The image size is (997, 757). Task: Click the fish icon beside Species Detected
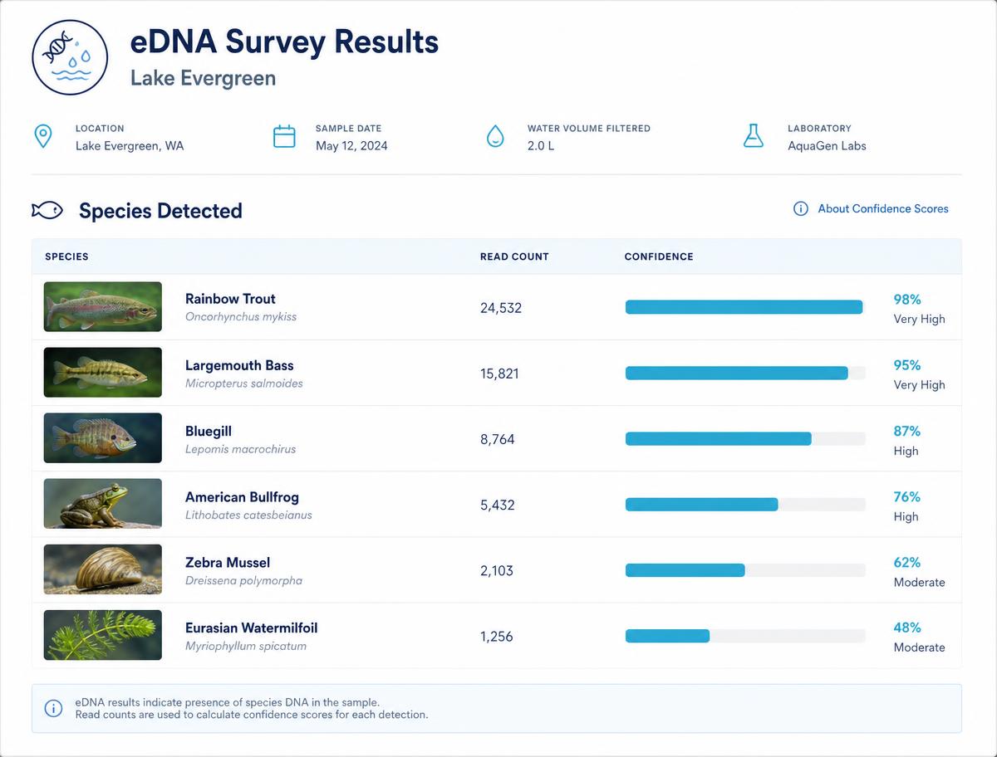point(47,210)
